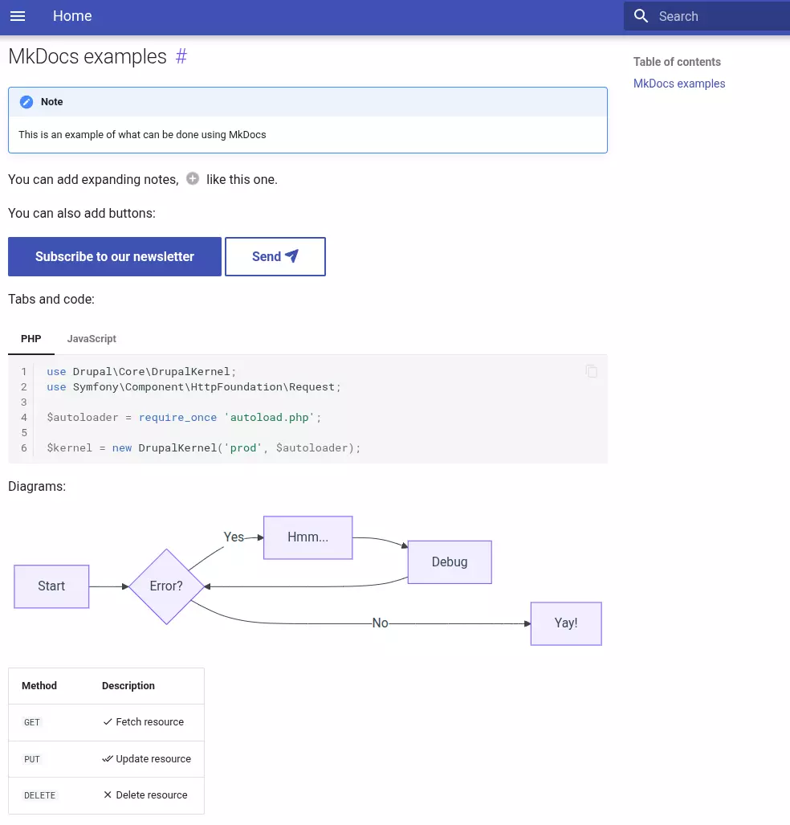The image size is (790, 825).
Task: Select the PHP tab
Action: tap(31, 339)
